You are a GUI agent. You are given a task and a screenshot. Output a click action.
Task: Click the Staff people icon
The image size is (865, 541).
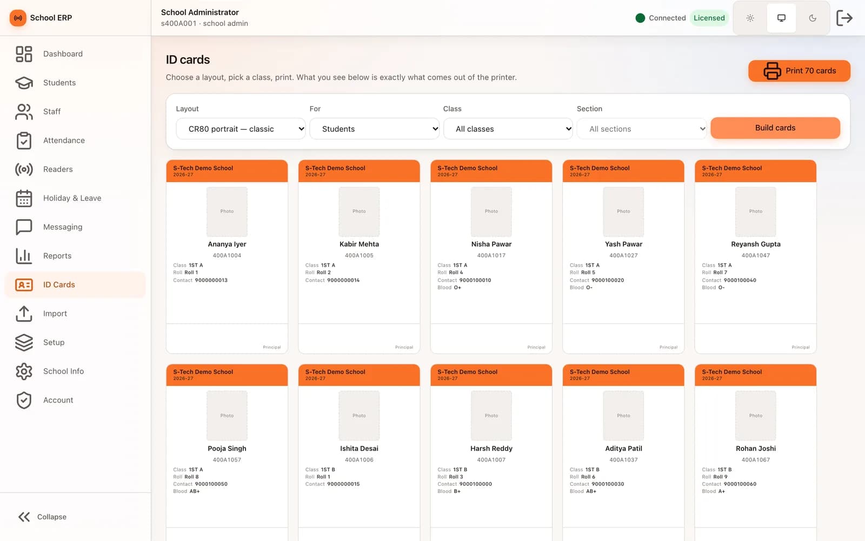tap(24, 111)
